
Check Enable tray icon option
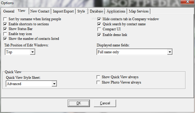(x=5, y=34)
